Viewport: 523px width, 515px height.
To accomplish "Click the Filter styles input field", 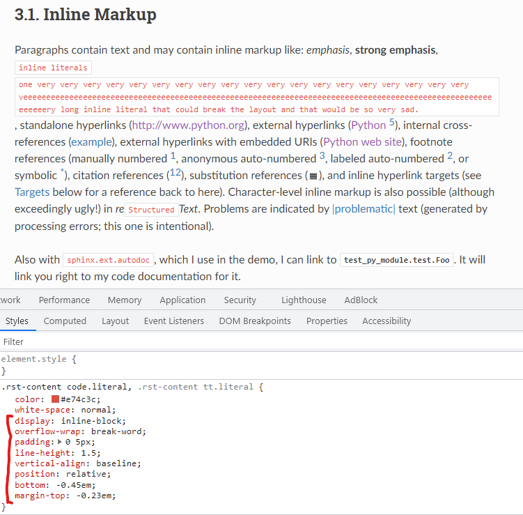I will click(x=262, y=341).
